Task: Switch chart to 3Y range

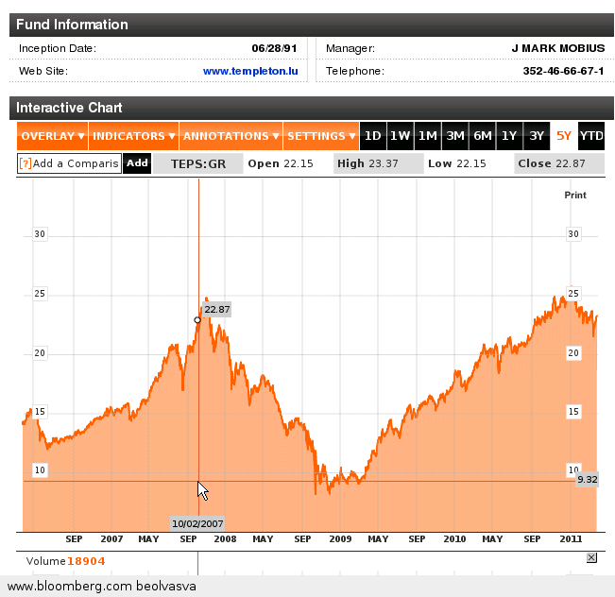Action: tap(537, 136)
